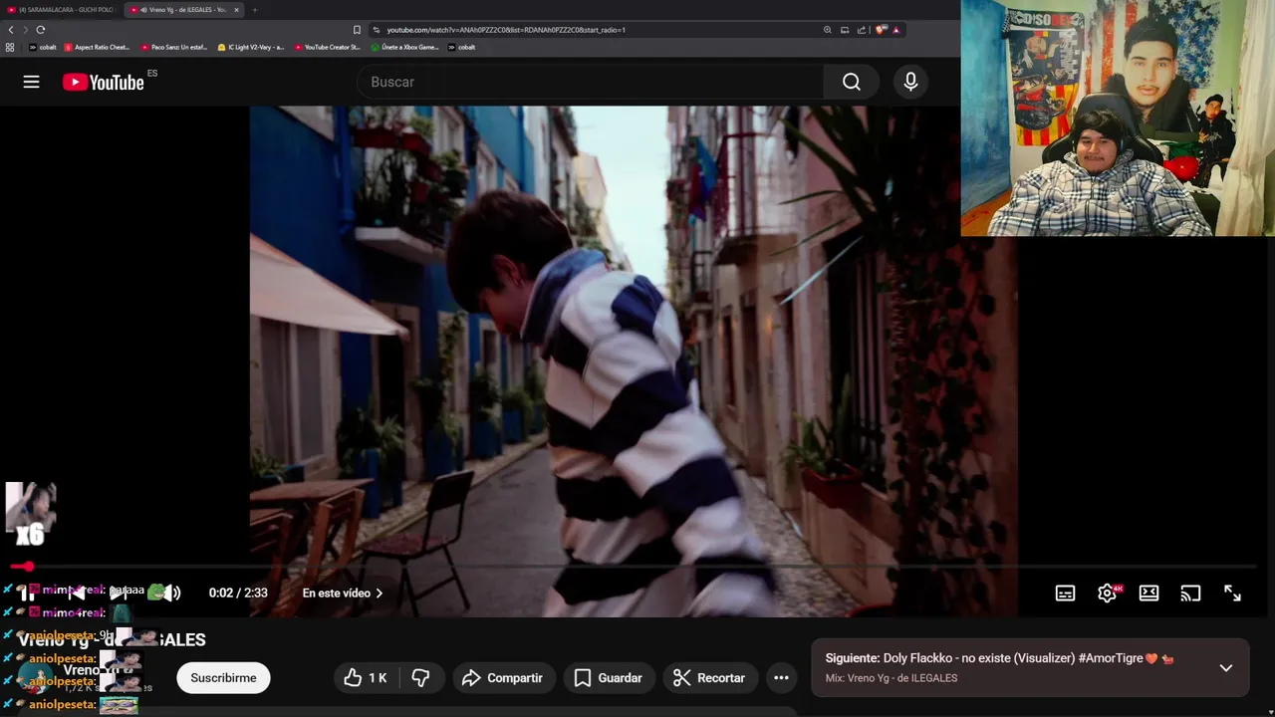Image resolution: width=1275 pixels, height=717 pixels.
Task: Open video settings gear
Action: 1107,593
